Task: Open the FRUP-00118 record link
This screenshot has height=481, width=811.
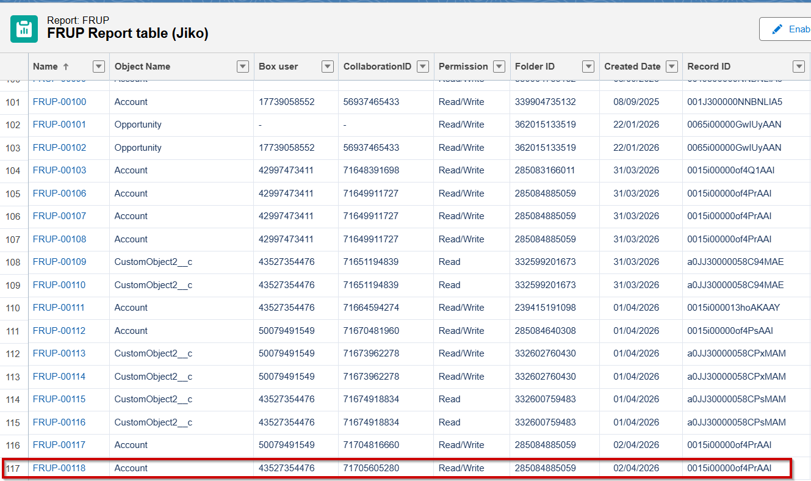Action: click(x=59, y=468)
